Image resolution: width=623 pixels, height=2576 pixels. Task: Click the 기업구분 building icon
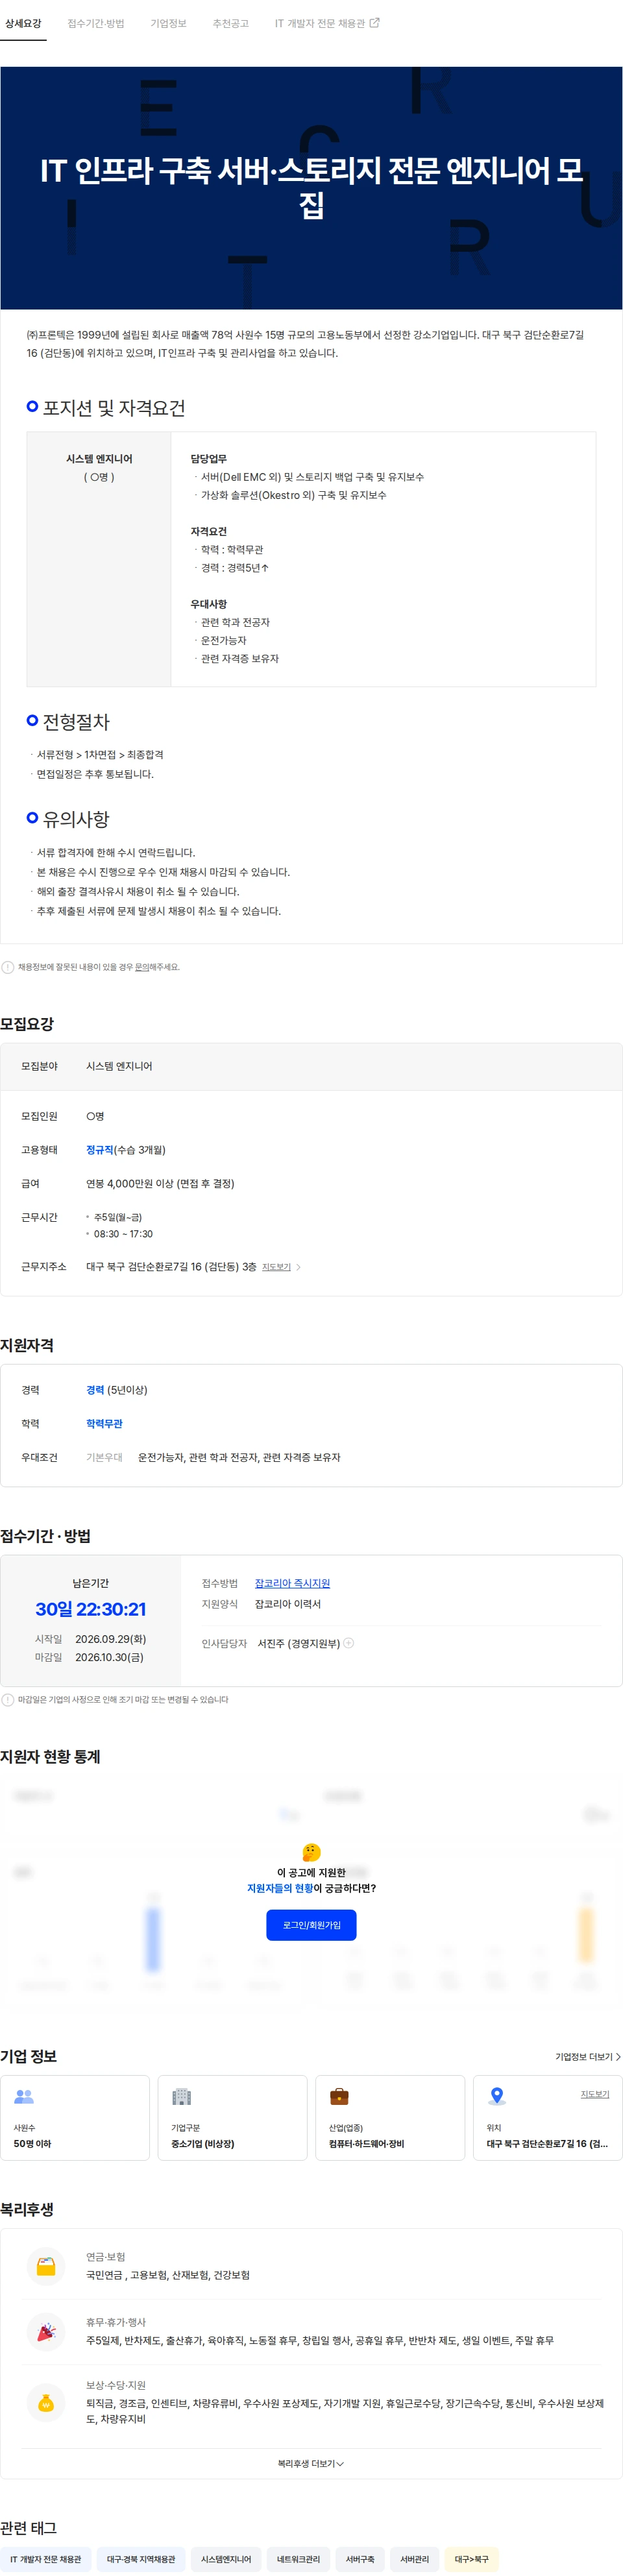point(181,2096)
